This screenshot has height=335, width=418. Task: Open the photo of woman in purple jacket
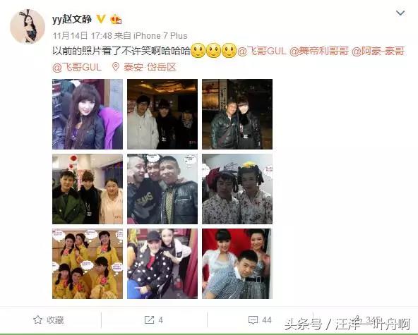(x=88, y=114)
